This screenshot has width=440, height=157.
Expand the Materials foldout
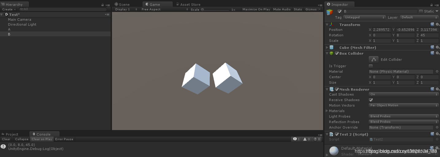[327, 111]
